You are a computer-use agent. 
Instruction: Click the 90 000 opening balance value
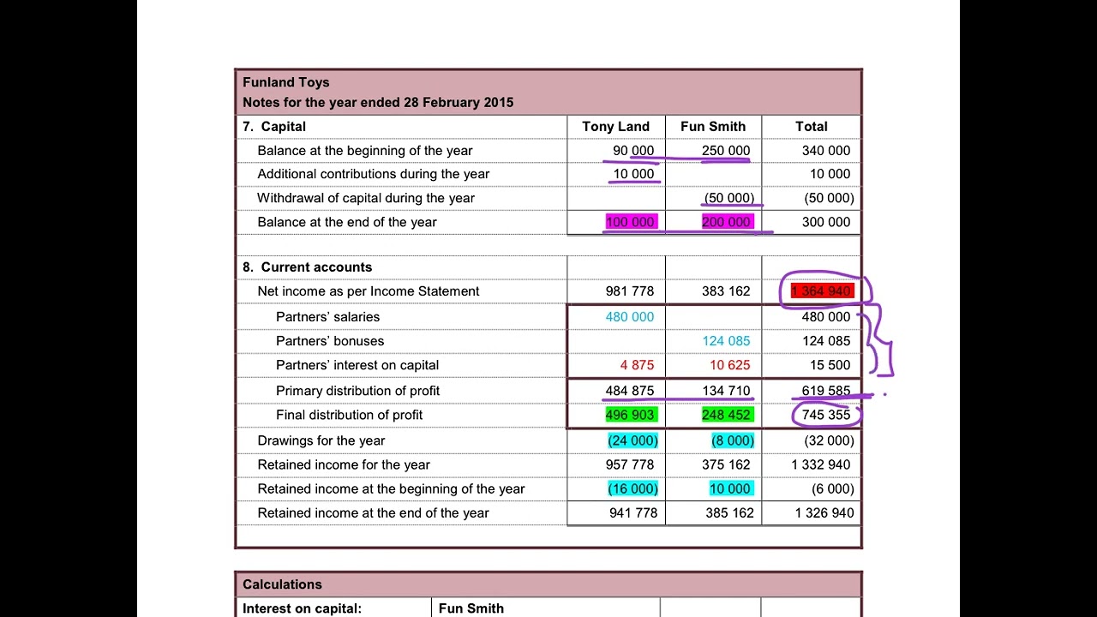(633, 150)
